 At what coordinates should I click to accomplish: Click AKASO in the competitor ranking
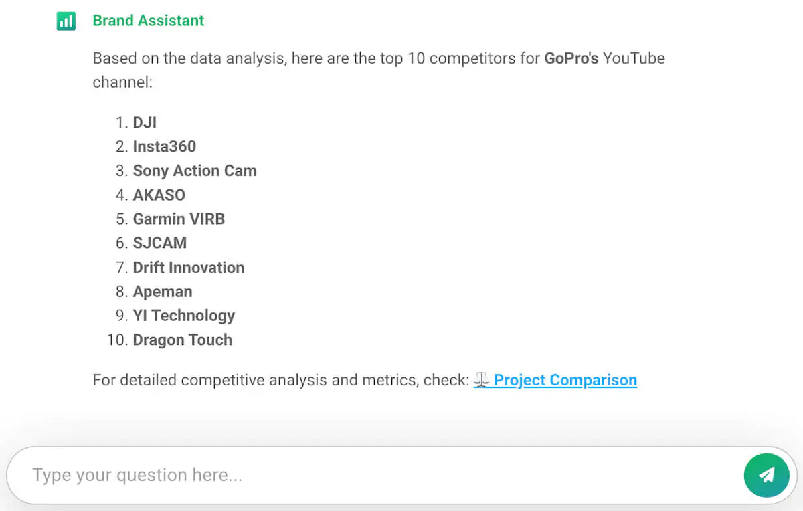(159, 195)
